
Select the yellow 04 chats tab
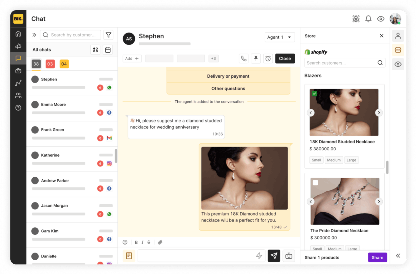(x=64, y=64)
